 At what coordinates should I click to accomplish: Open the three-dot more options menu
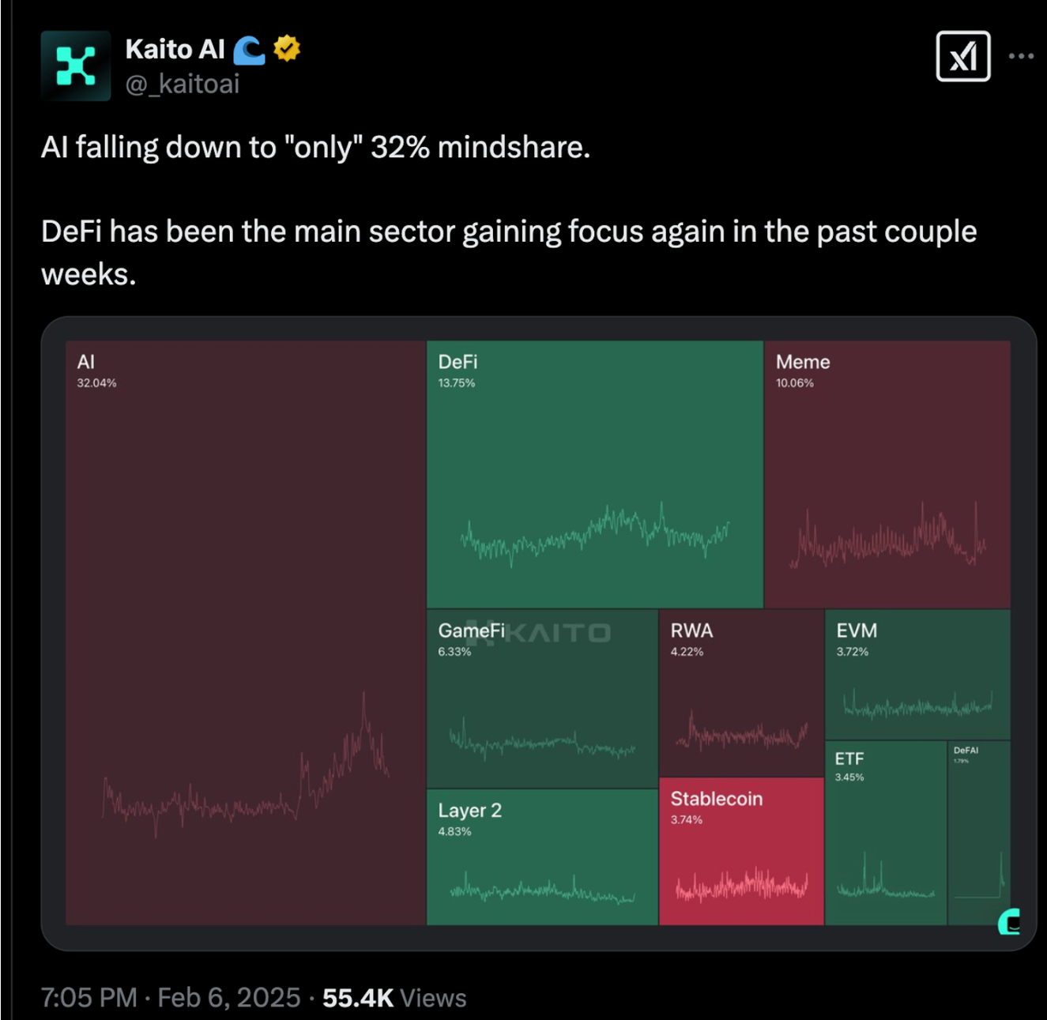1021,56
